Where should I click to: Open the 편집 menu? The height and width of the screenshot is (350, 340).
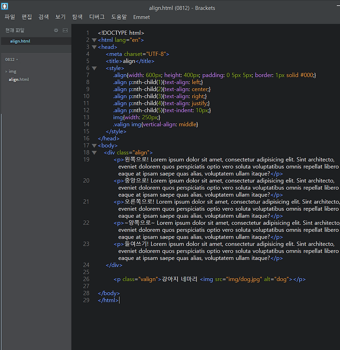click(x=27, y=17)
